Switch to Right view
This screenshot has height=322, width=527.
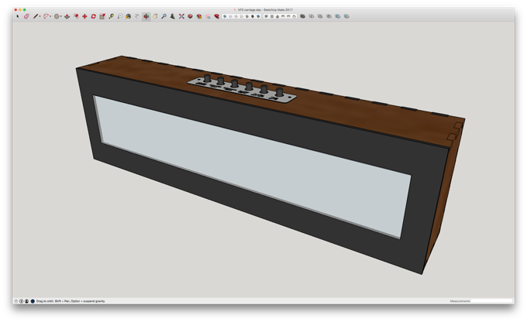click(x=283, y=16)
